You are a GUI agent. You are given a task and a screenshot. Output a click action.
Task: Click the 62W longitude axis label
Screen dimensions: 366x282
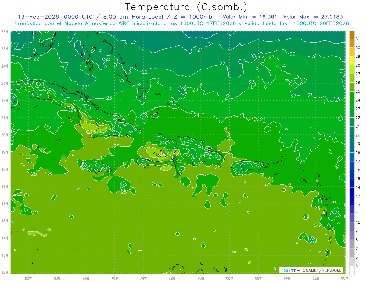316,278
